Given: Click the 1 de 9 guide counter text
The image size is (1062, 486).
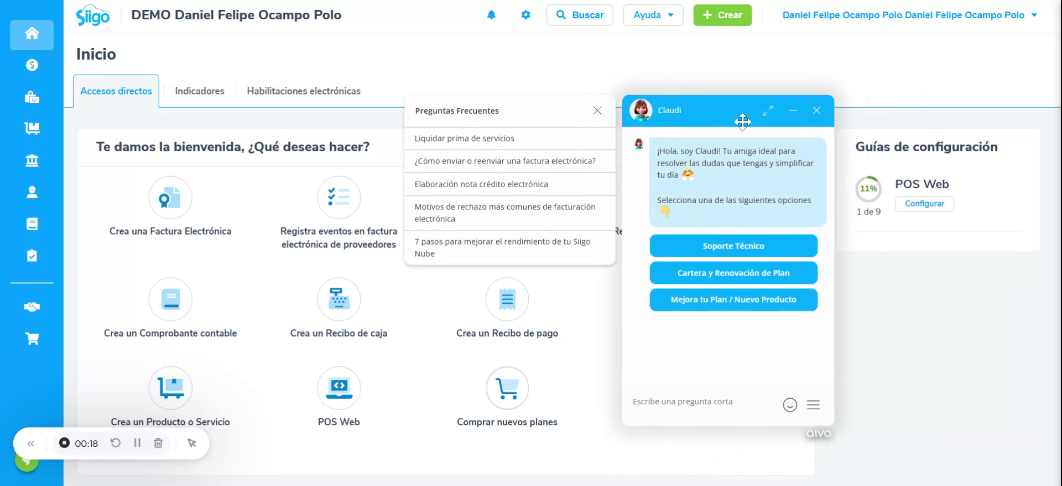Looking at the screenshot, I should click(868, 212).
